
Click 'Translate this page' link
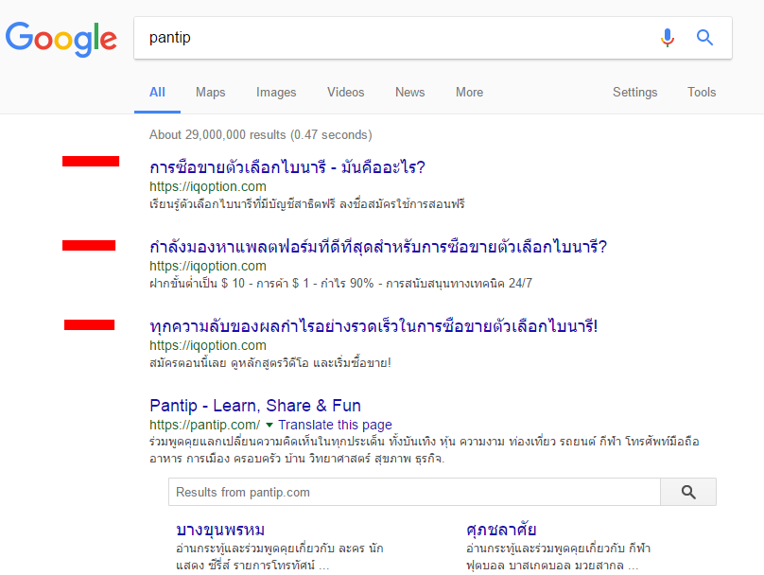[335, 425]
